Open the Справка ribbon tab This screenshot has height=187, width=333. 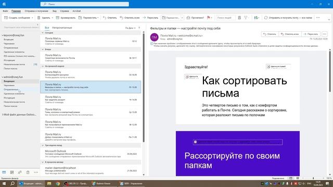65,11
